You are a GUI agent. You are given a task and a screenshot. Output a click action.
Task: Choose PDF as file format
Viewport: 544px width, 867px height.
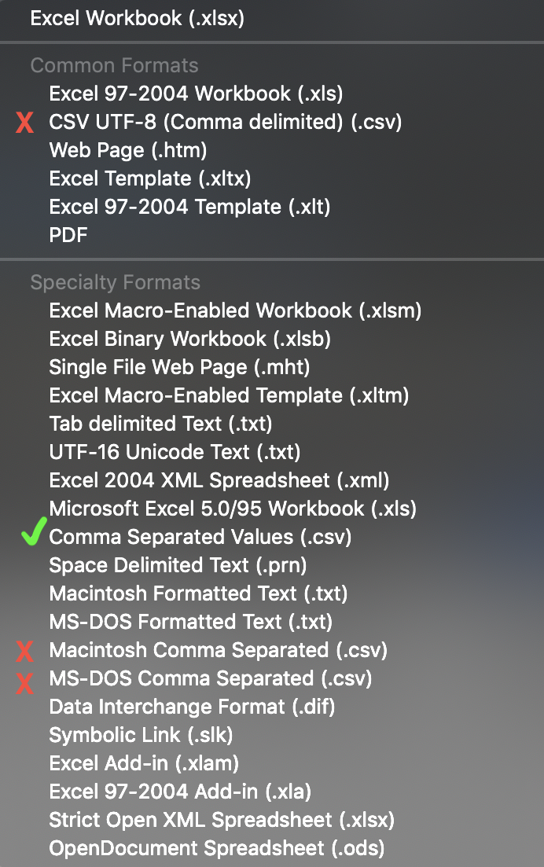(68, 235)
